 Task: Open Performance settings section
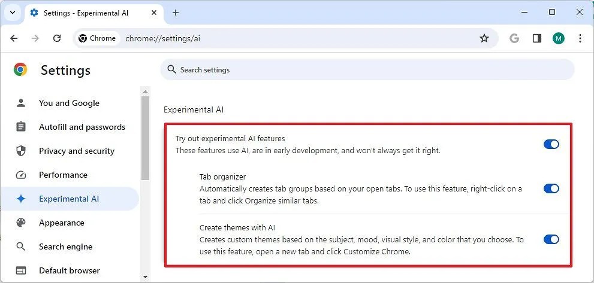coord(70,175)
